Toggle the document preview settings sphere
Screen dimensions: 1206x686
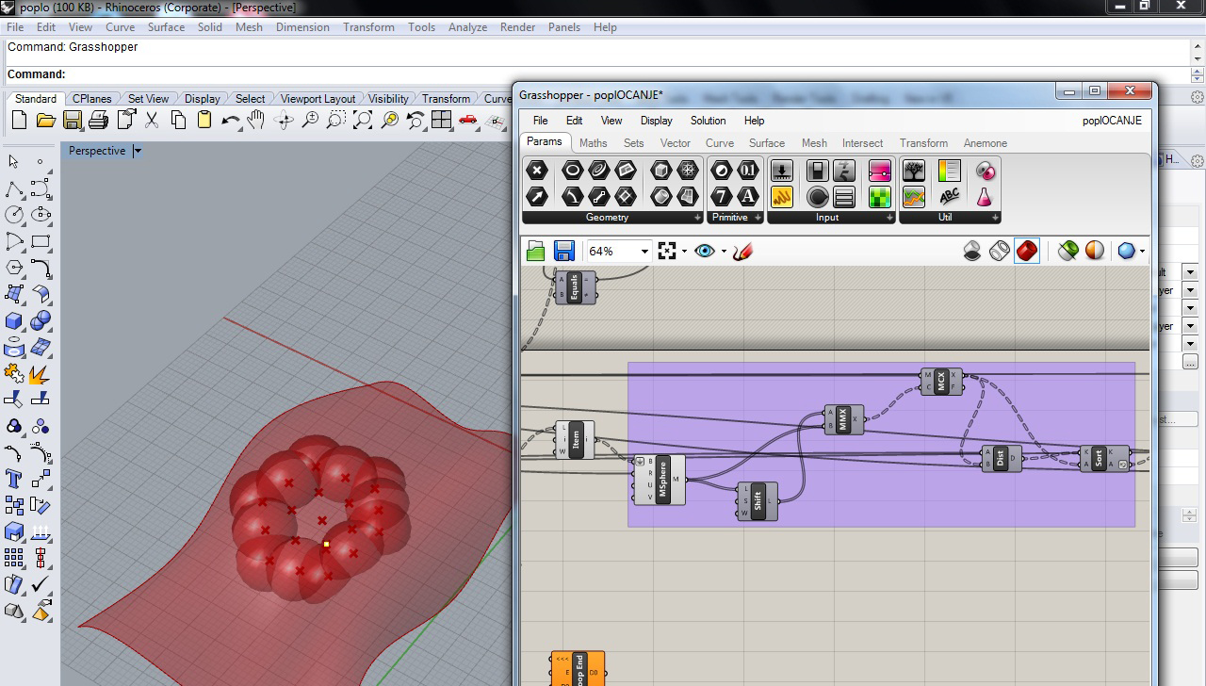1095,251
